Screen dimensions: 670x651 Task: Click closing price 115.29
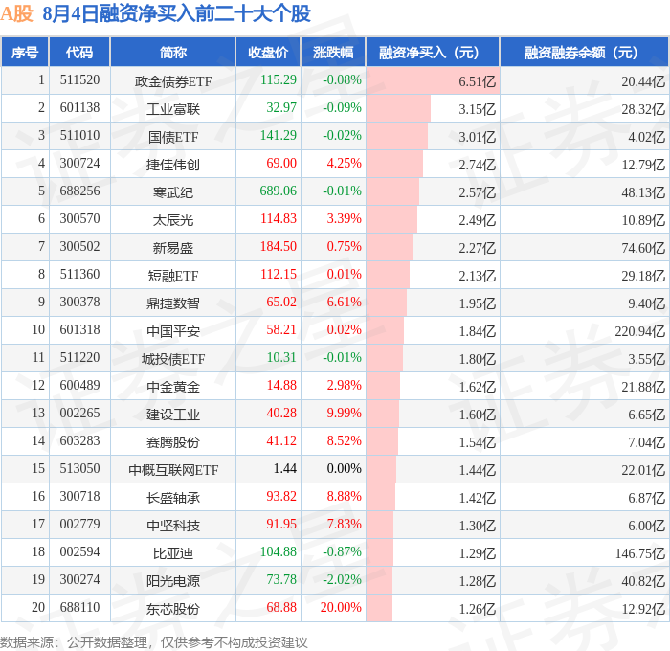click(x=279, y=79)
